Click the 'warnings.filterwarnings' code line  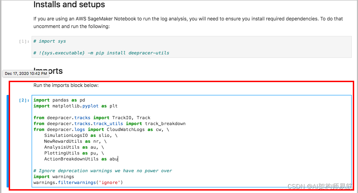pos(78,183)
